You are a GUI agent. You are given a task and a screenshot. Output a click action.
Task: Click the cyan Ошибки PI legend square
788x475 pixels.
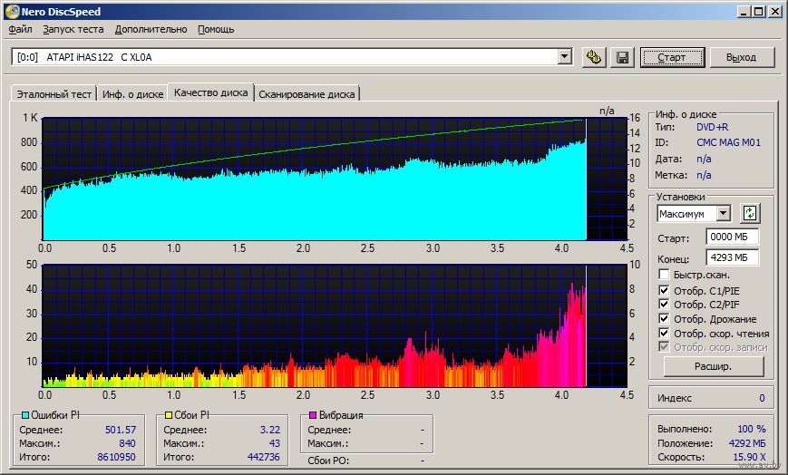(25, 415)
